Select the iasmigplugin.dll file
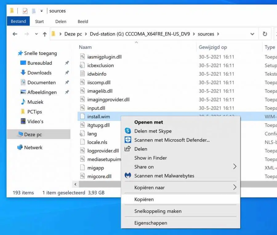 pyautogui.click(x=104, y=57)
